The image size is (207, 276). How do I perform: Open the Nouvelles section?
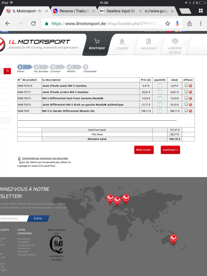tap(148, 45)
